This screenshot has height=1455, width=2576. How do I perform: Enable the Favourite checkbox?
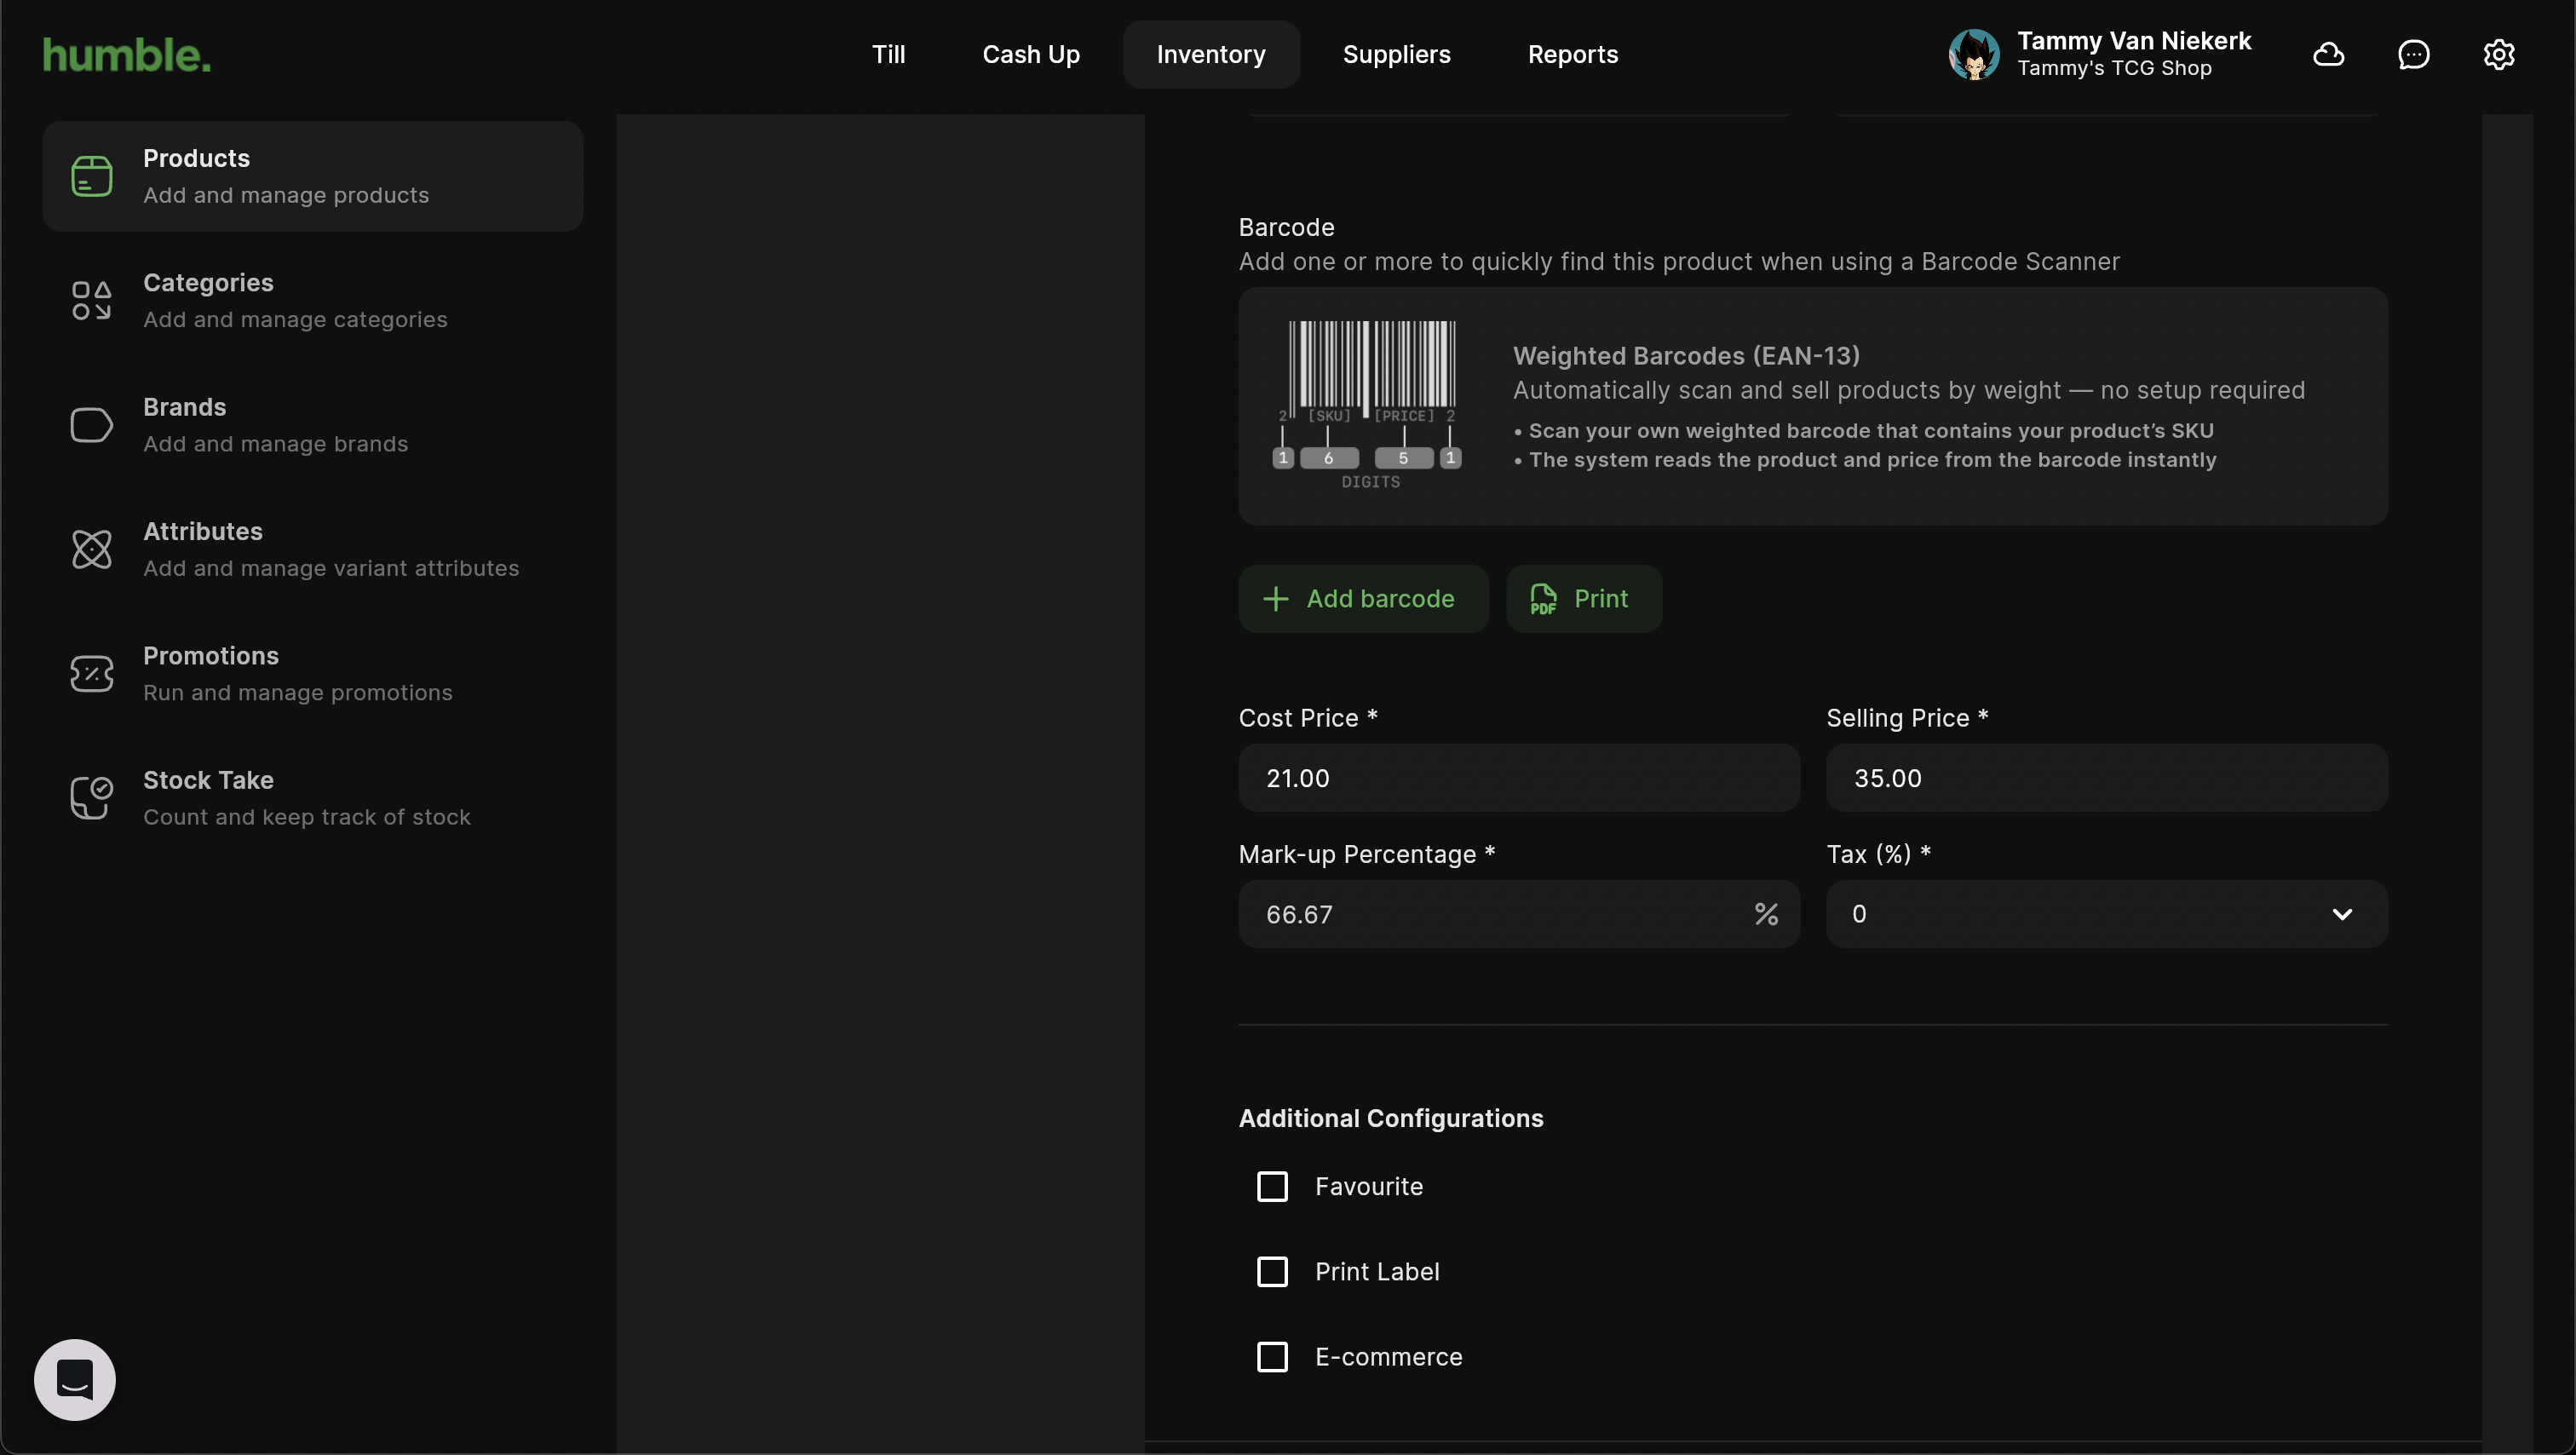pos(1272,1186)
